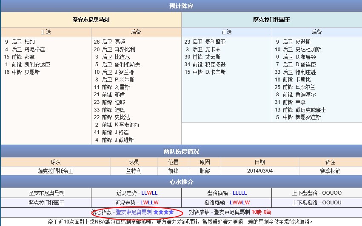Viewport: 362px width, 226px height.
Task: Click Kings reserve D.哥连臣
Action: point(306,64)
